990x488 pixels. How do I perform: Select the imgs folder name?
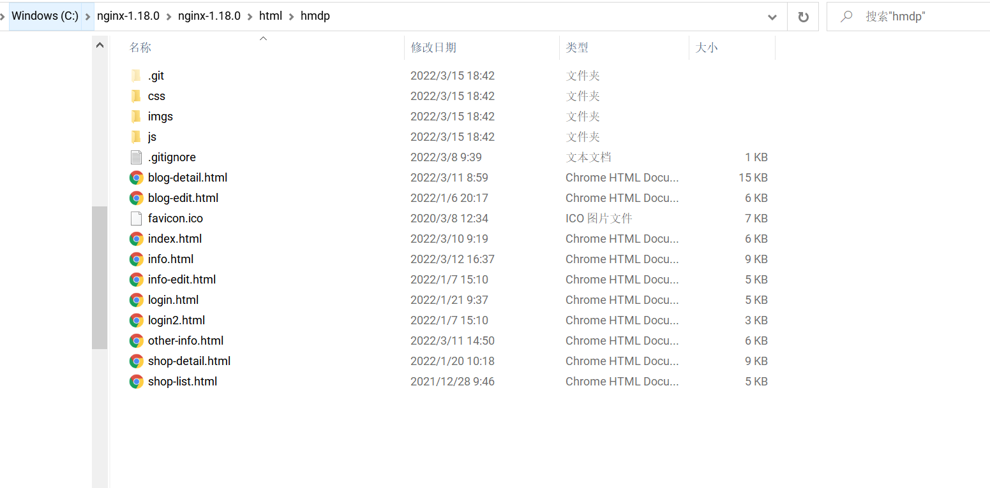[x=160, y=117]
